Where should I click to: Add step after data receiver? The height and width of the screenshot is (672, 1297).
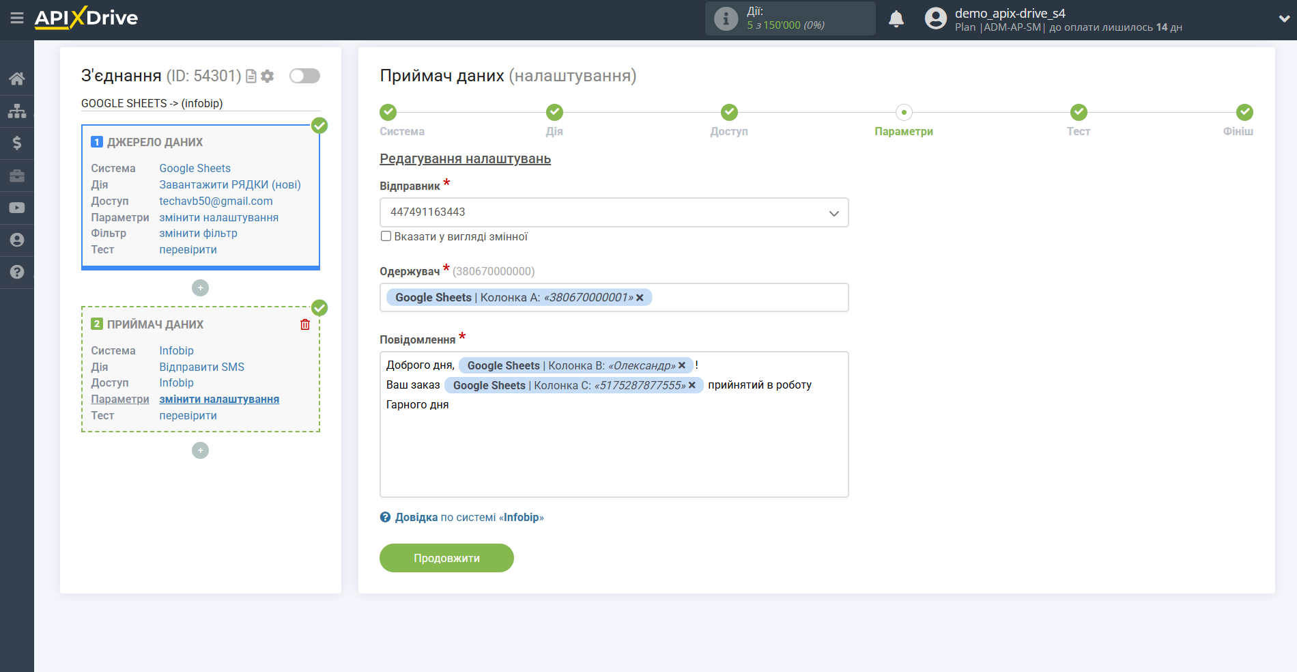click(200, 450)
